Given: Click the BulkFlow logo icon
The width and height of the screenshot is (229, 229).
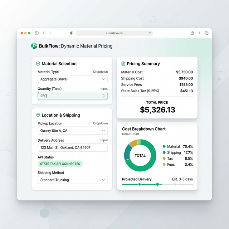Looking at the screenshot, I should tap(34, 46).
